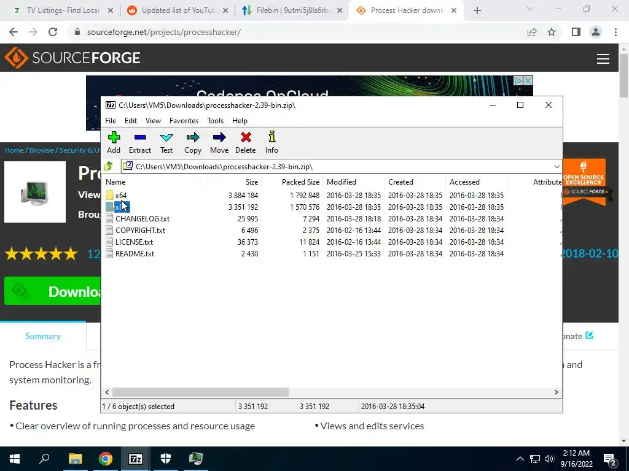Select the Move toolbar icon
Screen dimensions: 629x471
219,138
